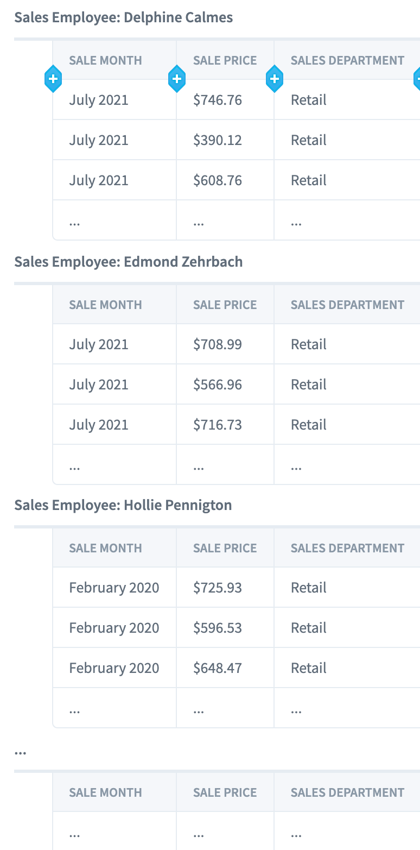Click the $725.93 sale price cell
The image size is (420, 850).
tap(225, 588)
